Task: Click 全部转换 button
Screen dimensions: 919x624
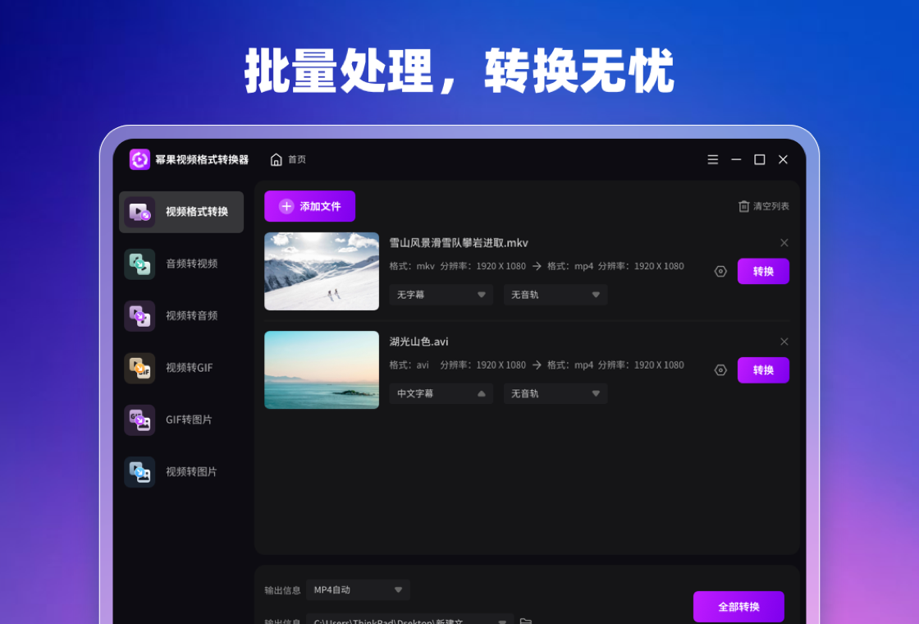Action: [738, 607]
